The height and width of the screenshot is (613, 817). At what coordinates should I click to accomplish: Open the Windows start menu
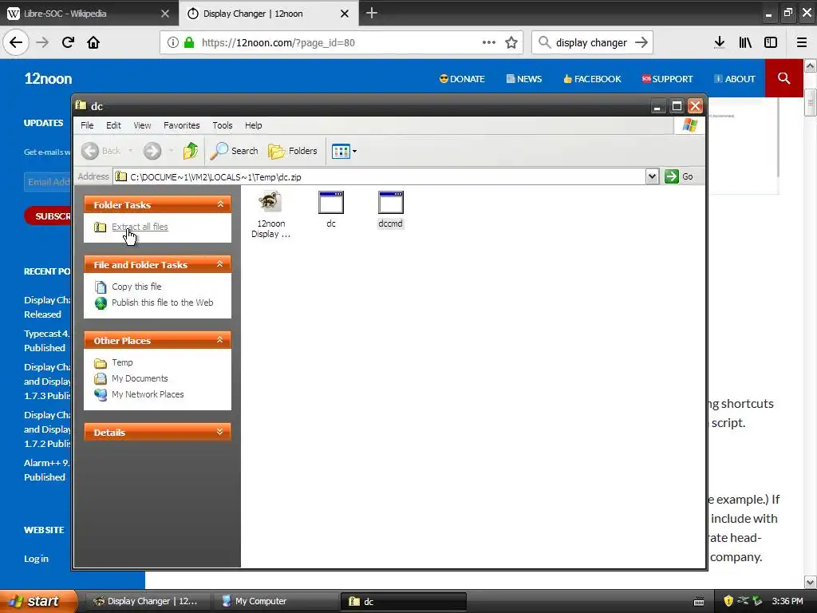[x=38, y=601]
